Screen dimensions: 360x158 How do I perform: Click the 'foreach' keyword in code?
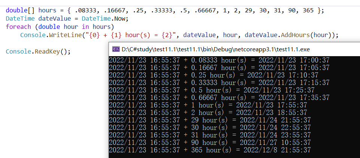18,27
